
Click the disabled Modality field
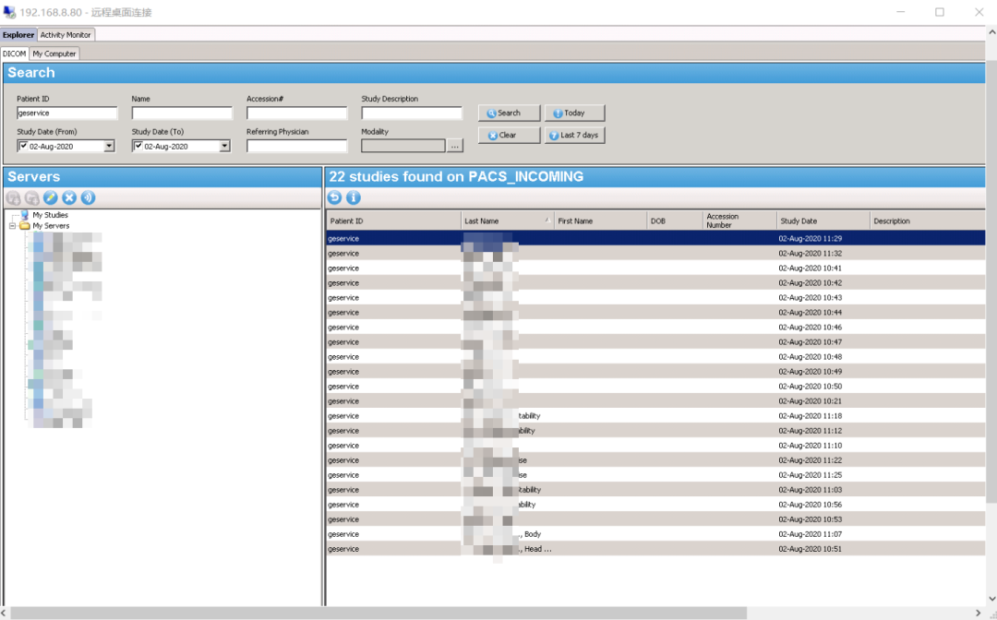coord(403,146)
